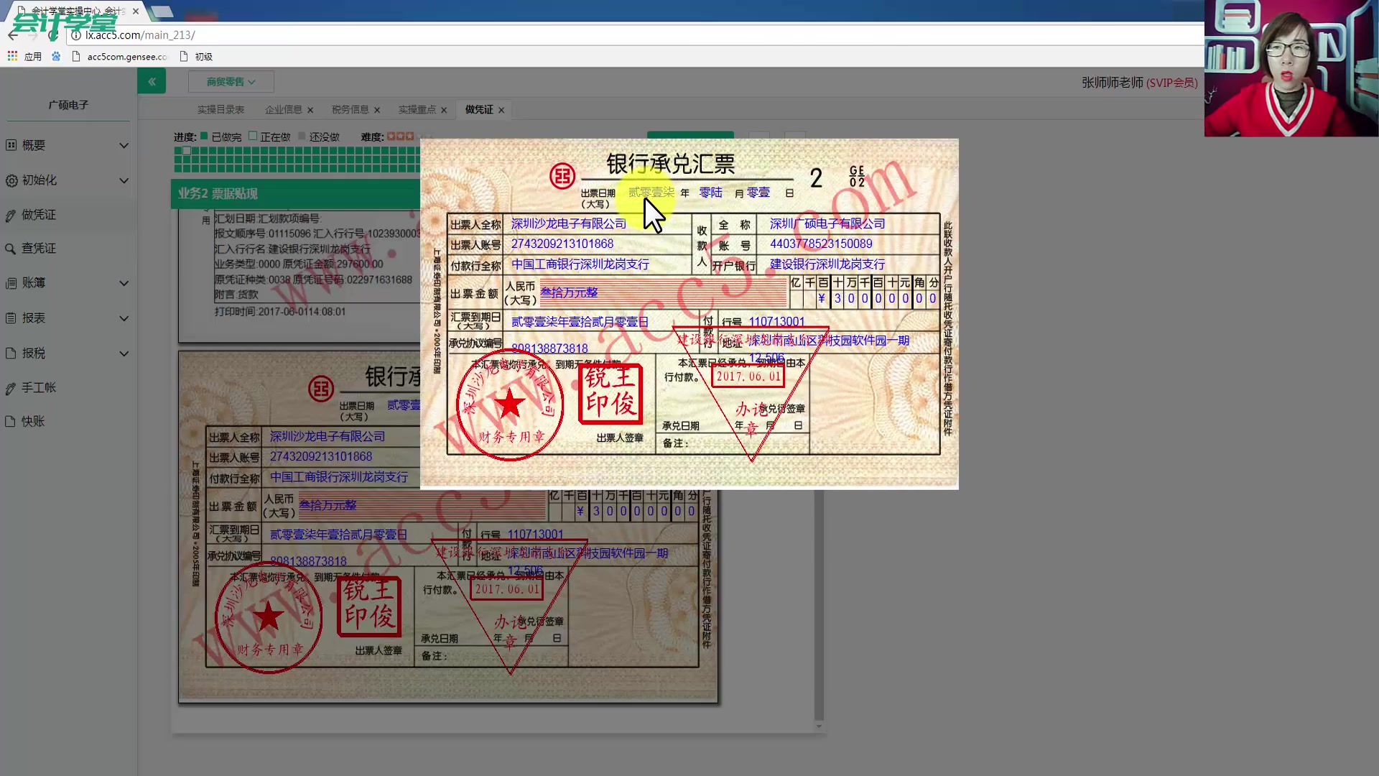Click the 做凭证 pencil icon
Image resolution: width=1379 pixels, height=776 pixels.
coord(11,215)
